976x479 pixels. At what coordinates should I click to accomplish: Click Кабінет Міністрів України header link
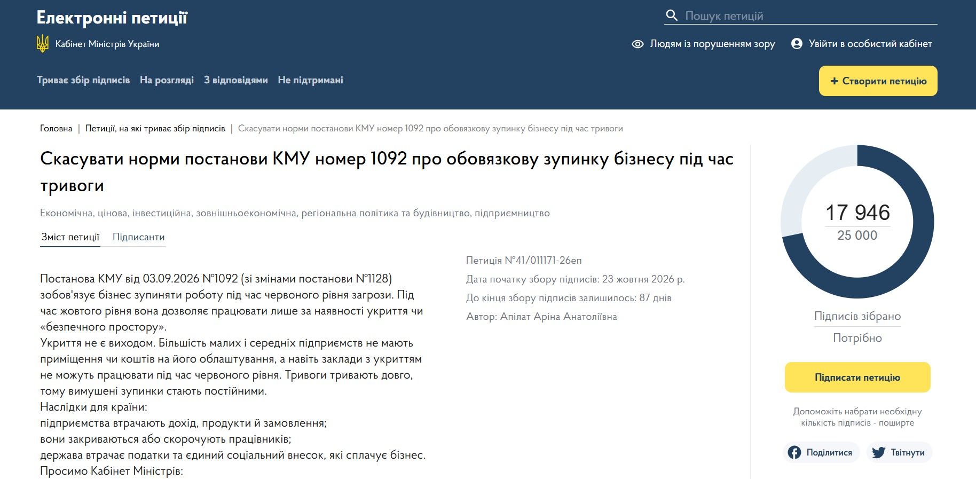coord(107,44)
